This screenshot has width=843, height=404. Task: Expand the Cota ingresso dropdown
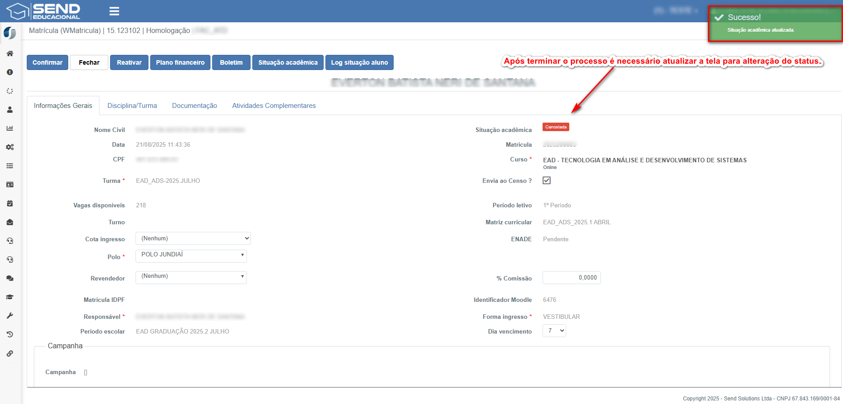coord(193,239)
